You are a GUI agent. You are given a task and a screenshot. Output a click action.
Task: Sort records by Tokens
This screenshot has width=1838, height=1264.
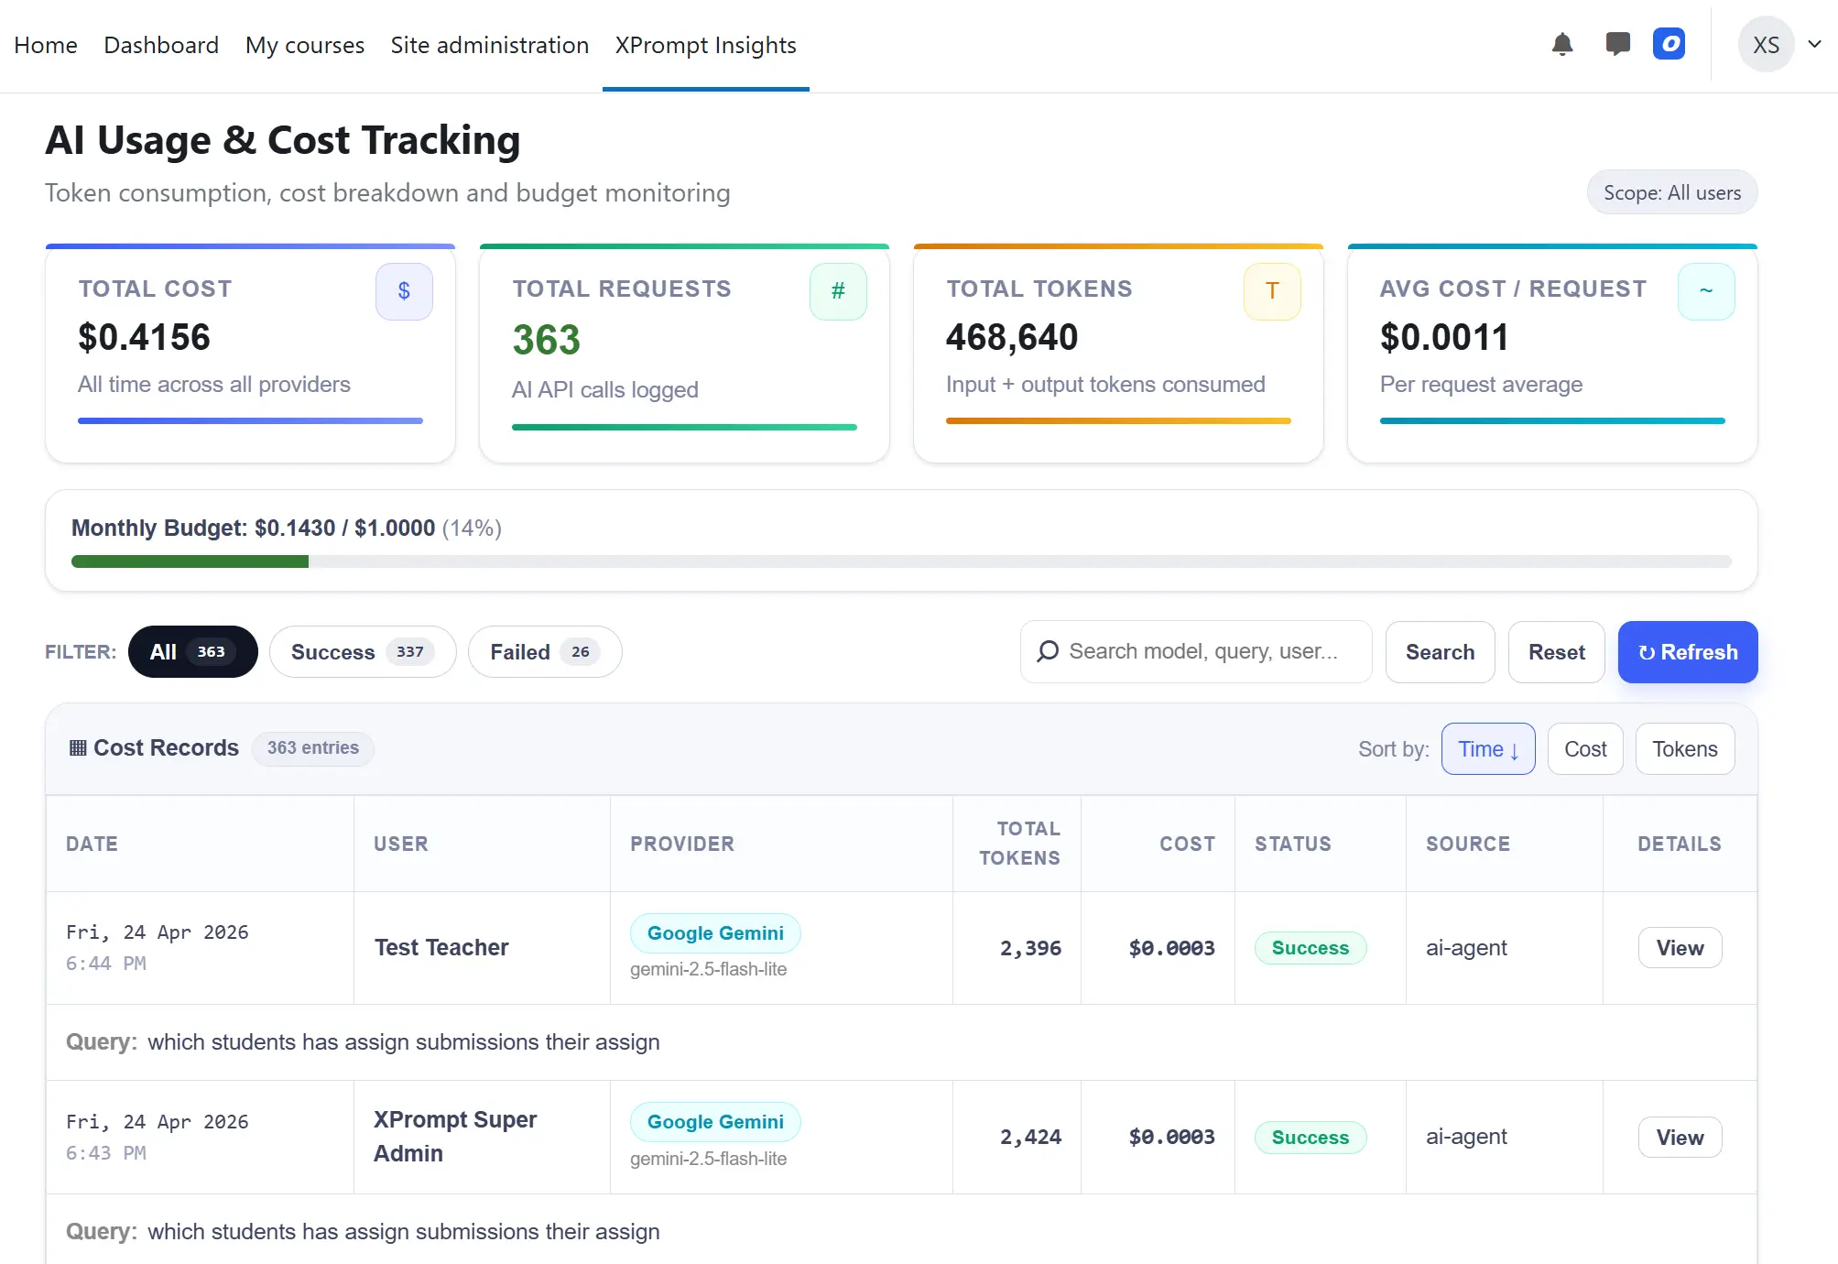[x=1685, y=748]
